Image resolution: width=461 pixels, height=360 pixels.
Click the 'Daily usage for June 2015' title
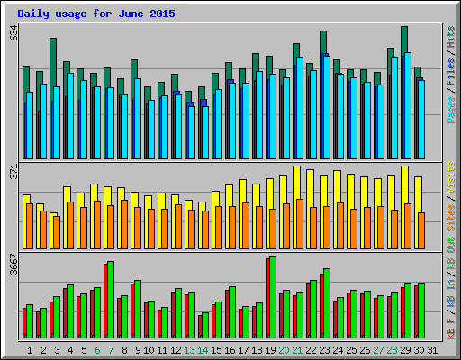[x=96, y=13]
